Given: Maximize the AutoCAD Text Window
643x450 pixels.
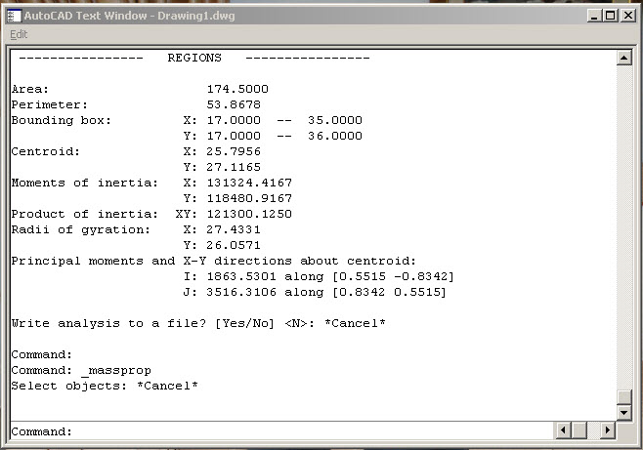Looking at the screenshot, I should (611, 16).
